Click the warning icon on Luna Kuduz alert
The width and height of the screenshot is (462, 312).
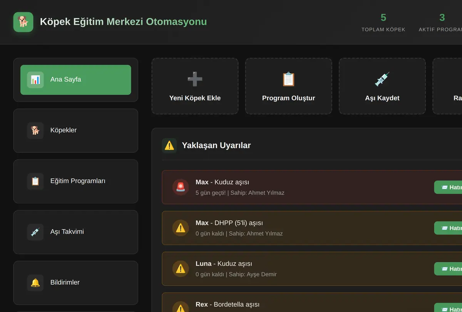181,269
